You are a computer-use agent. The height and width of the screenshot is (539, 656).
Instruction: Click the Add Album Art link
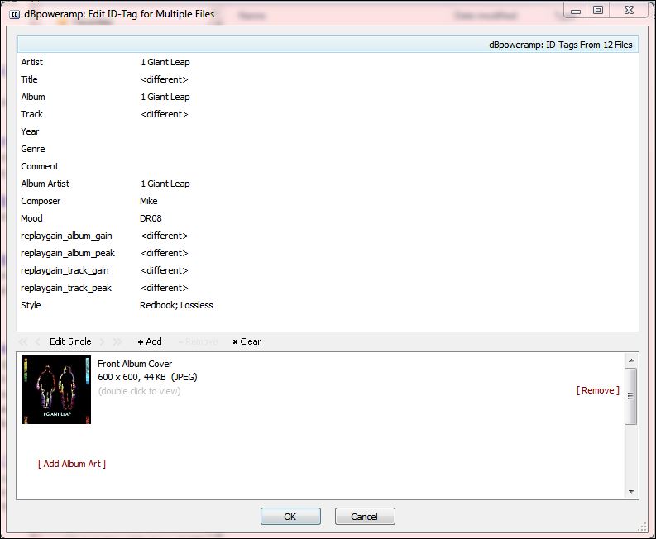[72, 464]
